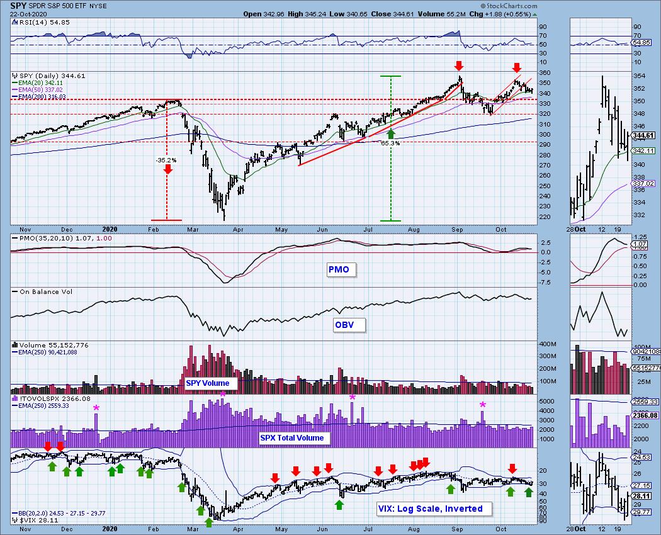Image resolution: width=661 pixels, height=535 pixels.
Task: Click the 400M label on the volume axis
Action: [x=548, y=344]
